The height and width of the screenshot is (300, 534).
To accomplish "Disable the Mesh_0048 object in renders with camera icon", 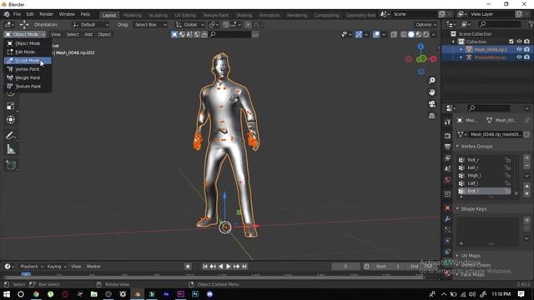I will (x=526, y=49).
